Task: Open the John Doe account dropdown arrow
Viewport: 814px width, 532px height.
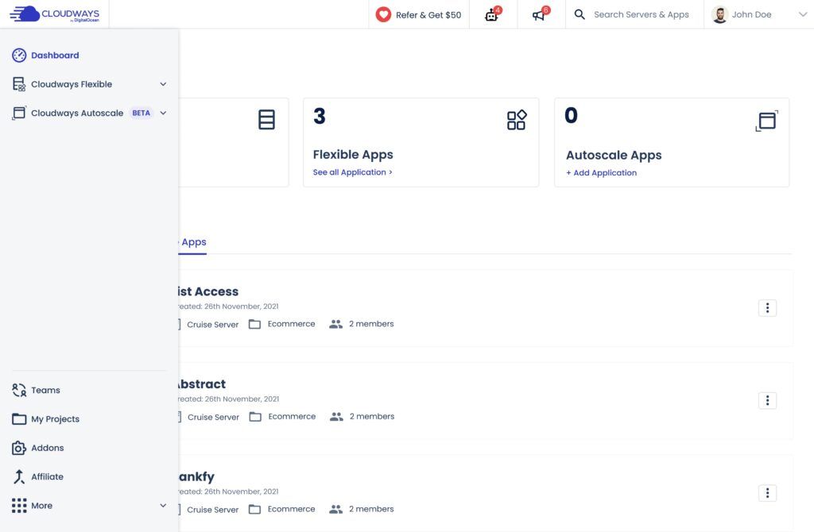Action: [x=803, y=14]
